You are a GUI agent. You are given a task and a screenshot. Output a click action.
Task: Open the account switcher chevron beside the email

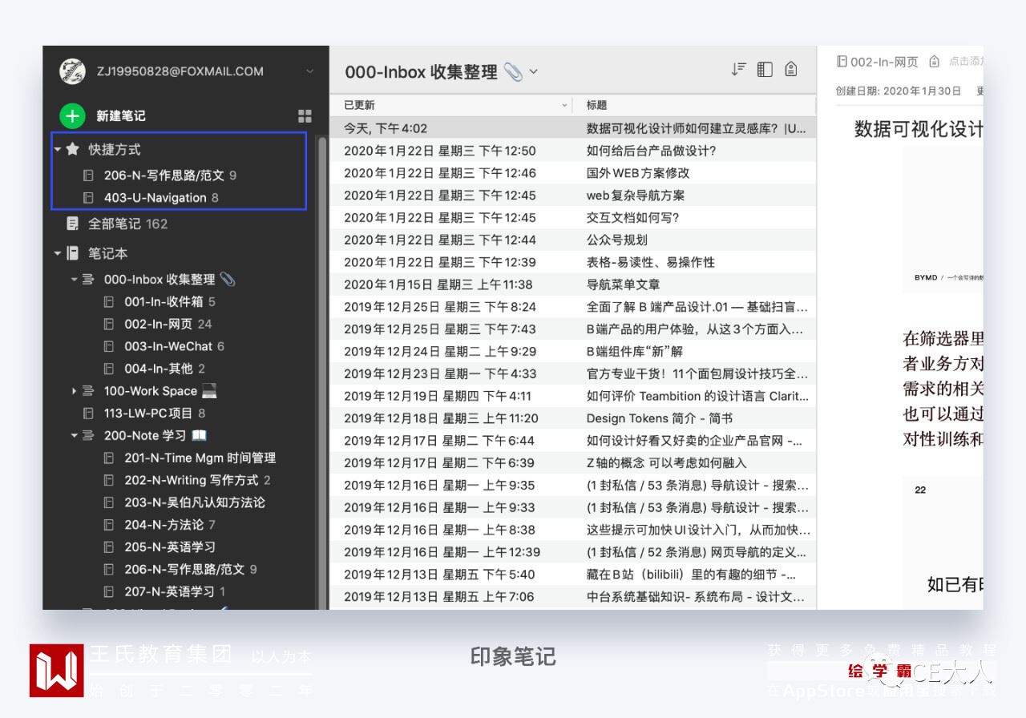(310, 71)
